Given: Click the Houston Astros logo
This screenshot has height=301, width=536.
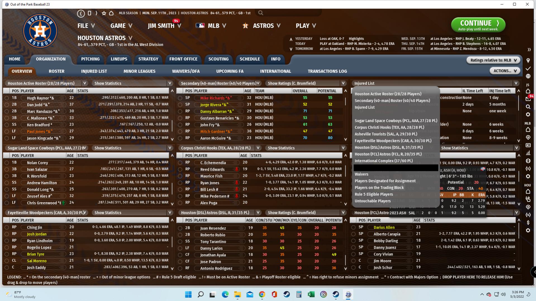Looking at the screenshot, I should coord(40,31).
